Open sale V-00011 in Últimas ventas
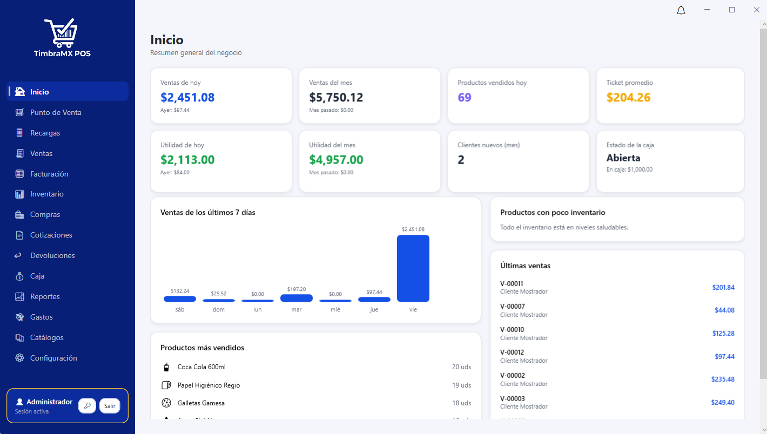This screenshot has height=434, width=767. [617, 287]
